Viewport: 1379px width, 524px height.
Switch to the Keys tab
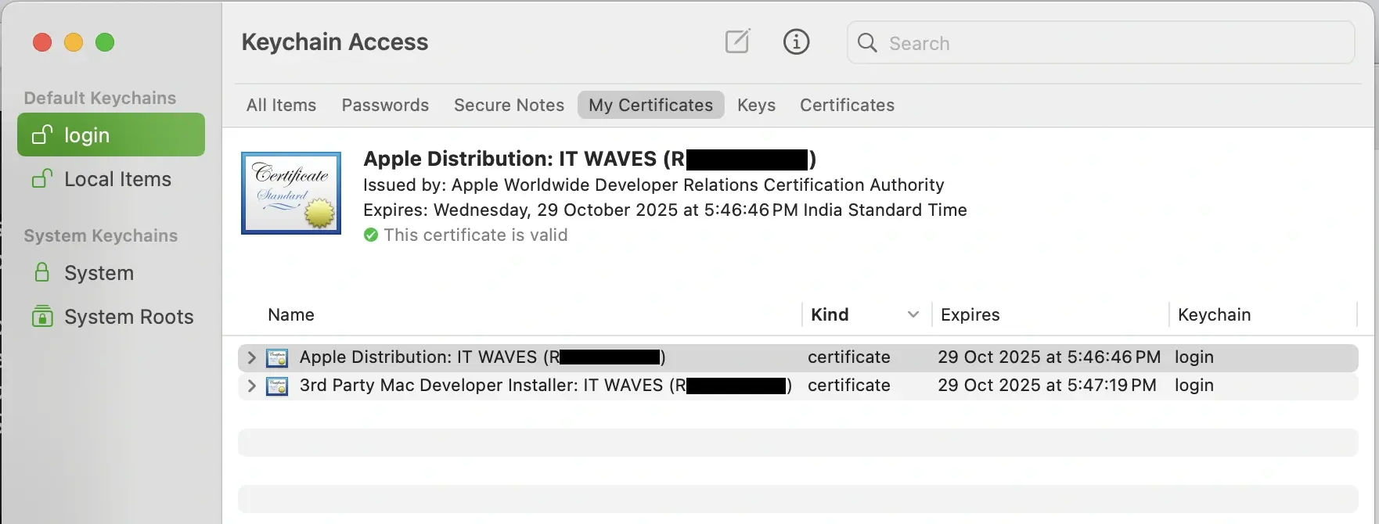click(756, 105)
